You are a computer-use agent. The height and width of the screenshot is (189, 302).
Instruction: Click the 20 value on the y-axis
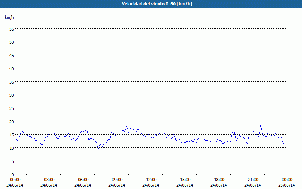(12, 121)
